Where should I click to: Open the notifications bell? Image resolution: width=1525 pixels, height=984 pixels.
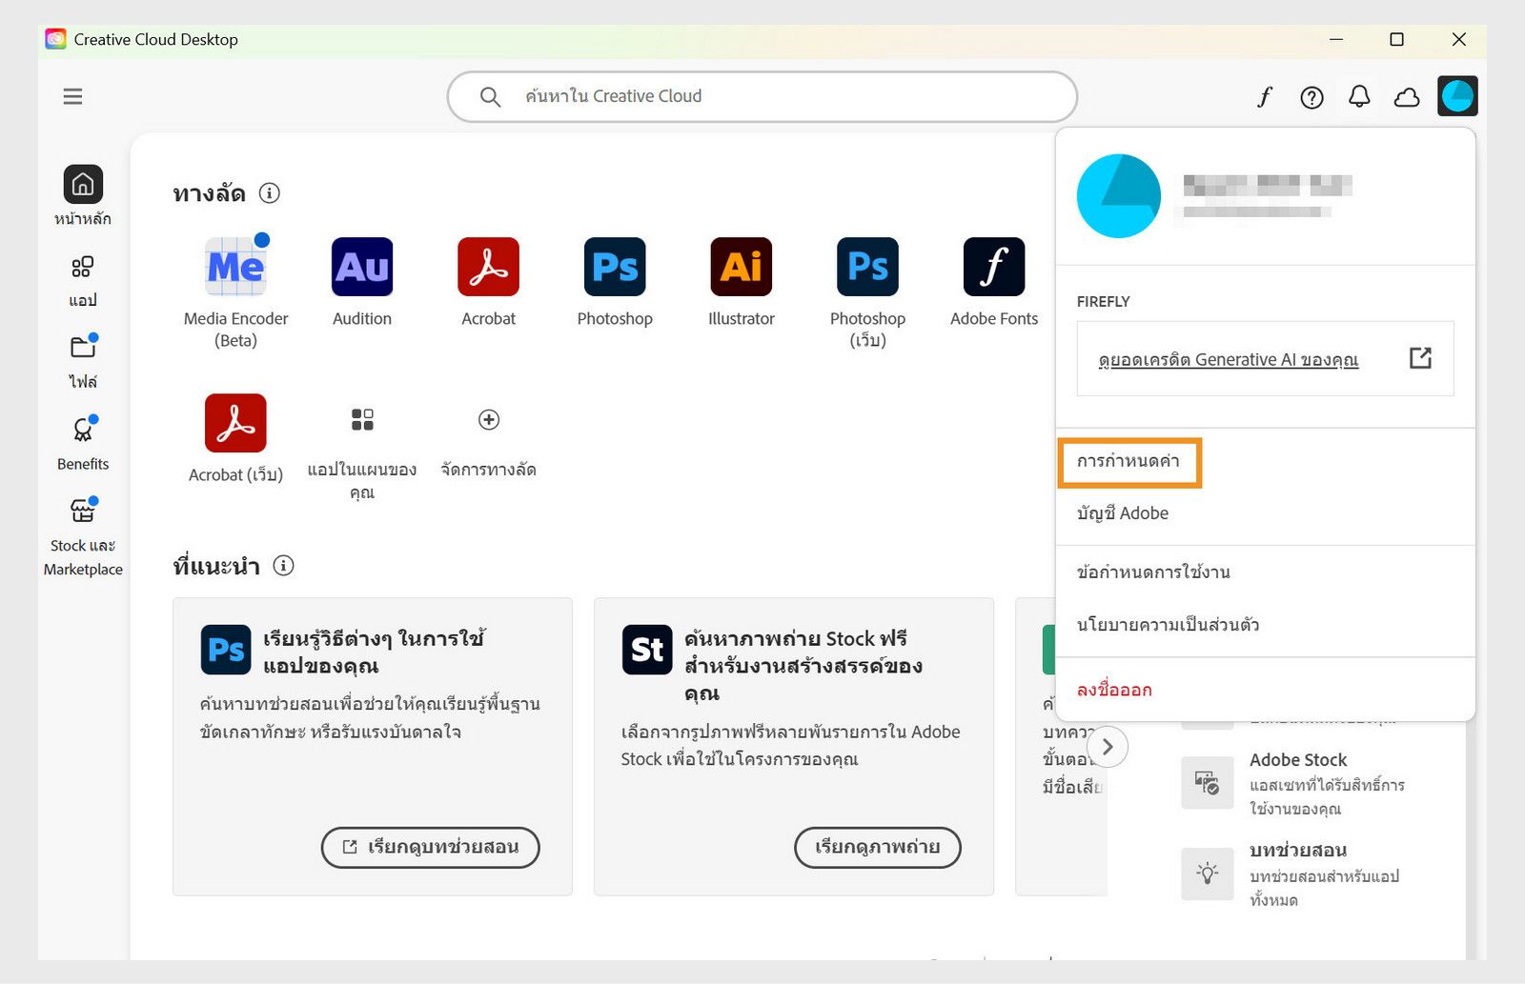pos(1360,96)
